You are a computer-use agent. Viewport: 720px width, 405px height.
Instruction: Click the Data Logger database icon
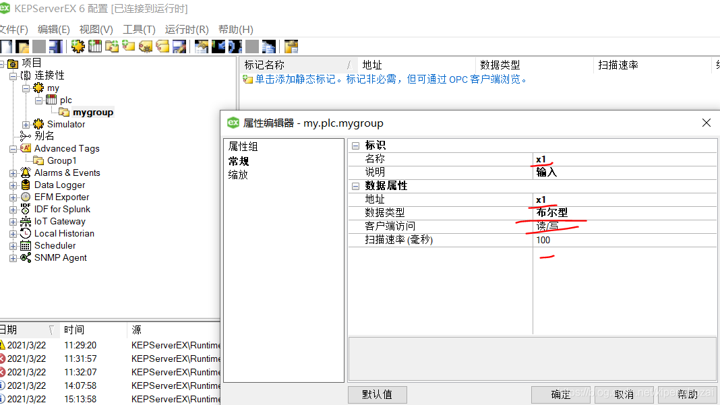coord(26,185)
